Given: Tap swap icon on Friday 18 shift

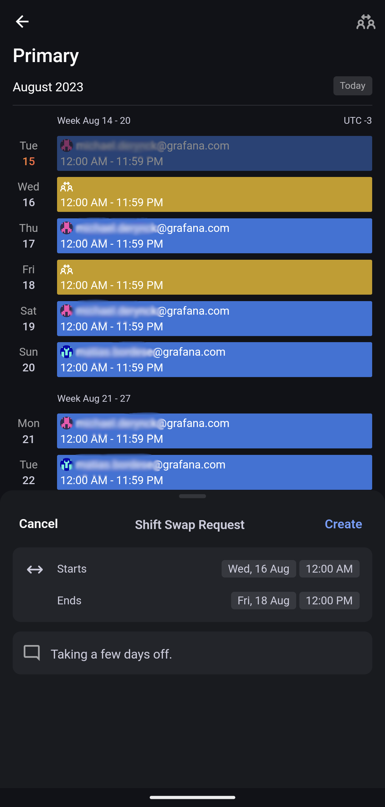Looking at the screenshot, I should [67, 269].
